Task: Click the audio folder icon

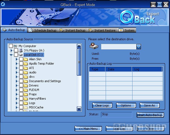Action: point(26,72)
